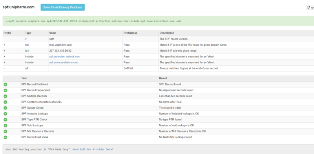Click the refresh spf button at top right
Viewport: 314px width, 154px height.
310,7
